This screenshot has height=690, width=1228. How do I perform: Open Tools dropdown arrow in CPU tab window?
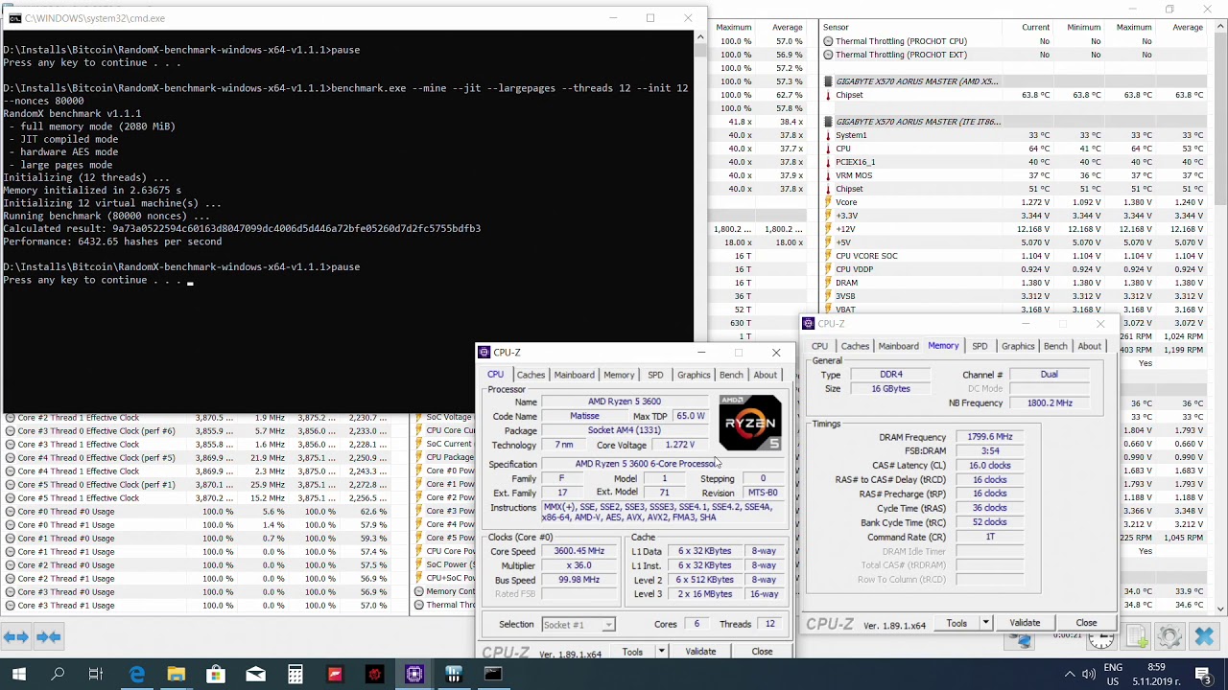point(661,652)
